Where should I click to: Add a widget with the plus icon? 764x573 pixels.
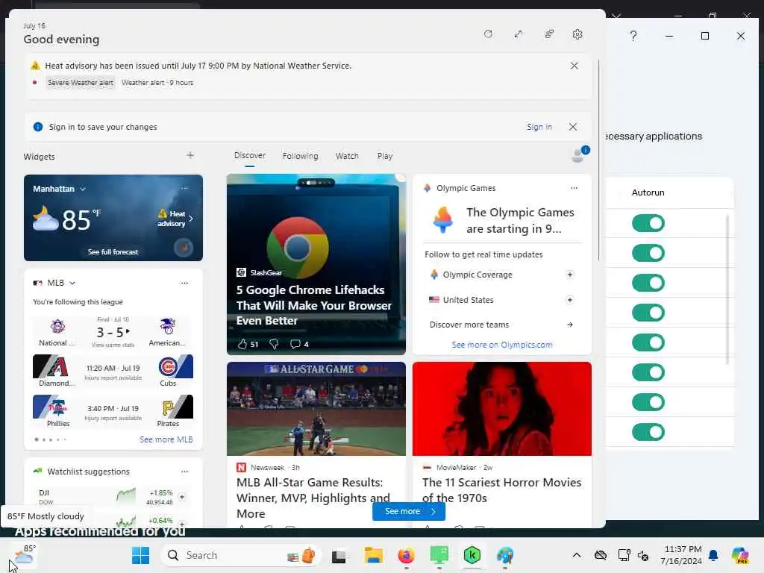click(190, 155)
